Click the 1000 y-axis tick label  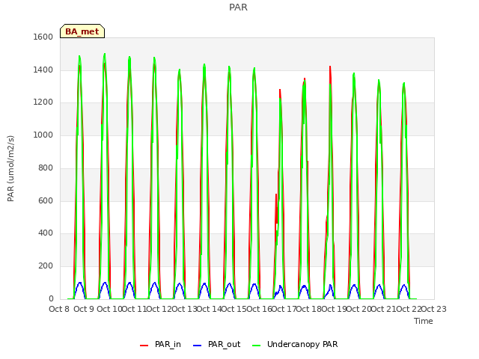[x=43, y=135]
